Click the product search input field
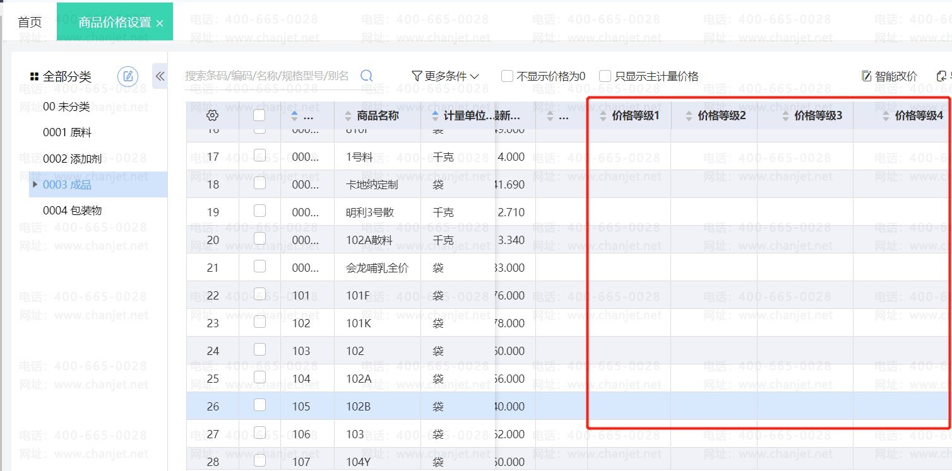The height and width of the screenshot is (471, 952). pyautogui.click(x=267, y=76)
